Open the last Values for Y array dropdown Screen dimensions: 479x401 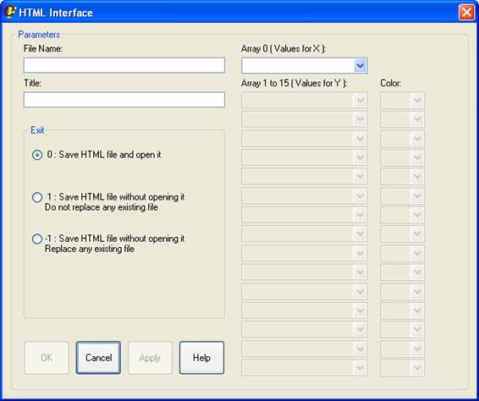tap(361, 368)
